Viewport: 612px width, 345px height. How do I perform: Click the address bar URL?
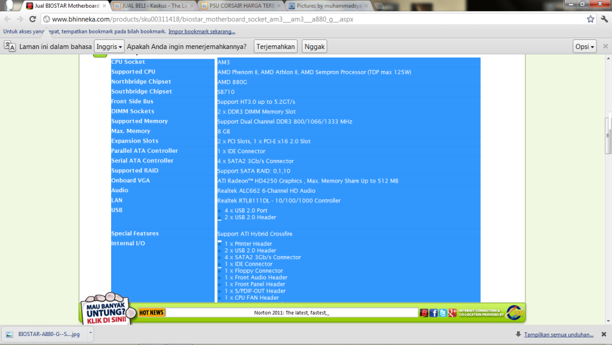(x=203, y=19)
